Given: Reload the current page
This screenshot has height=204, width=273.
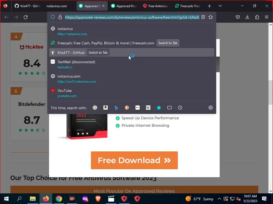Looking at the screenshot, I should [26, 17].
